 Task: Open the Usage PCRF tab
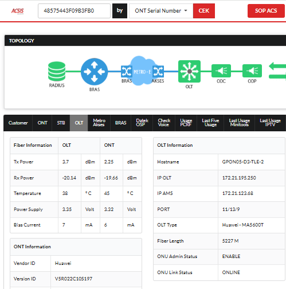(186, 123)
